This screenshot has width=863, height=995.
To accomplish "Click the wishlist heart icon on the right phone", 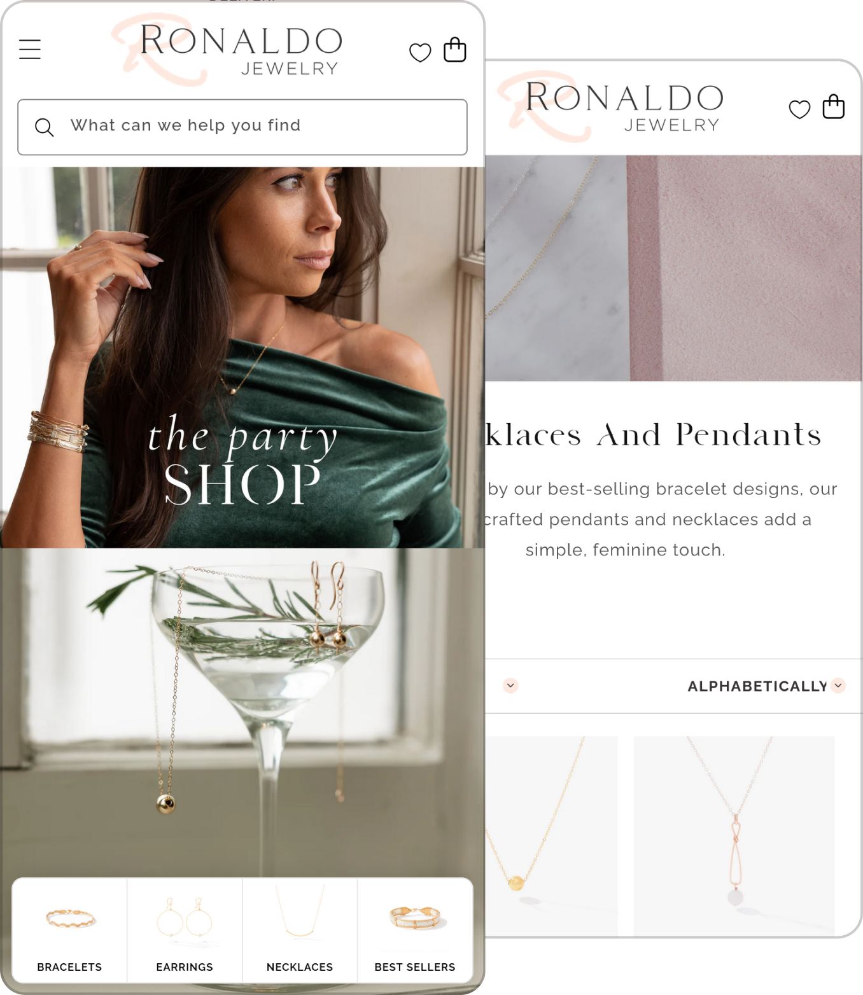I will 799,109.
